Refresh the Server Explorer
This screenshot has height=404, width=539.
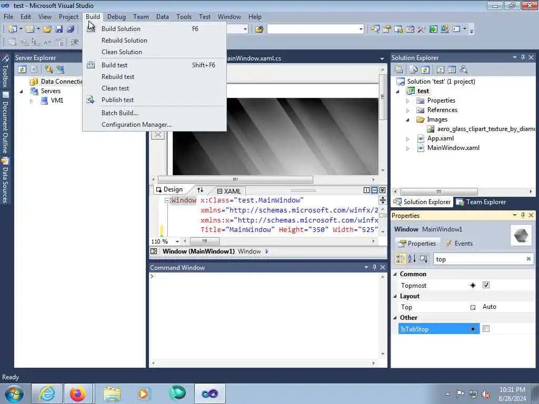[x=22, y=69]
